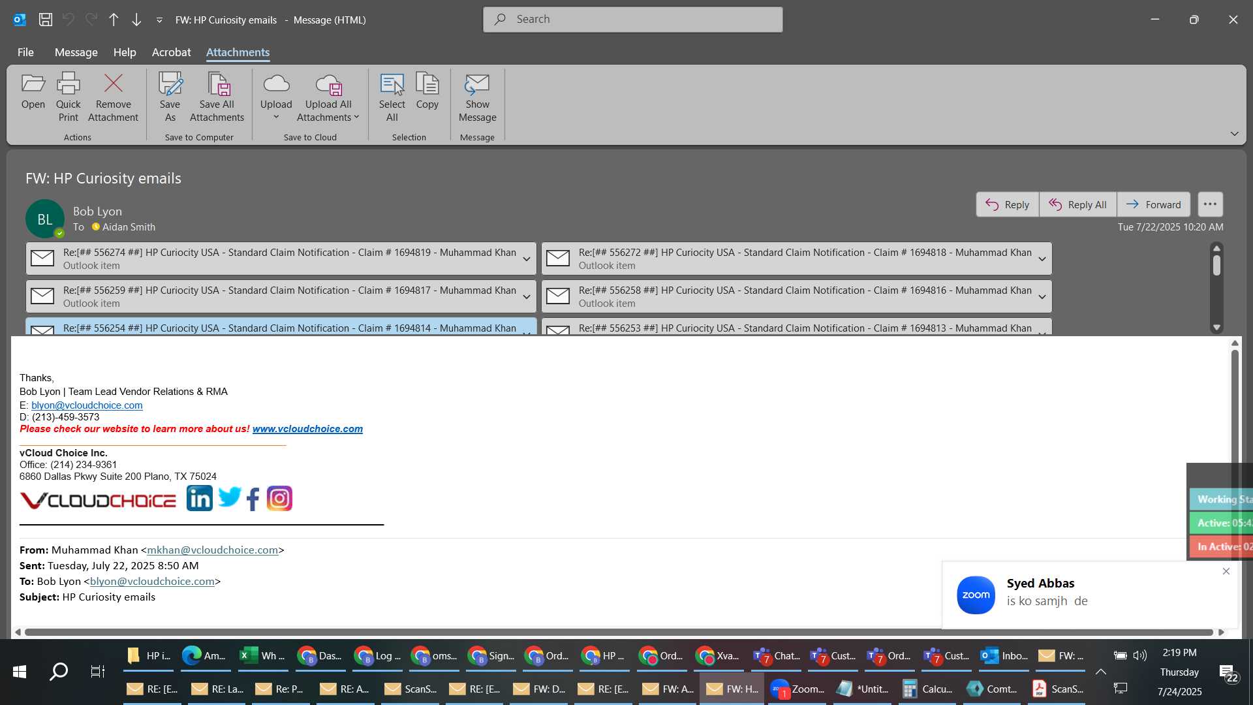Expand dropdown for Claim # 1694818 attachment

(1042, 259)
